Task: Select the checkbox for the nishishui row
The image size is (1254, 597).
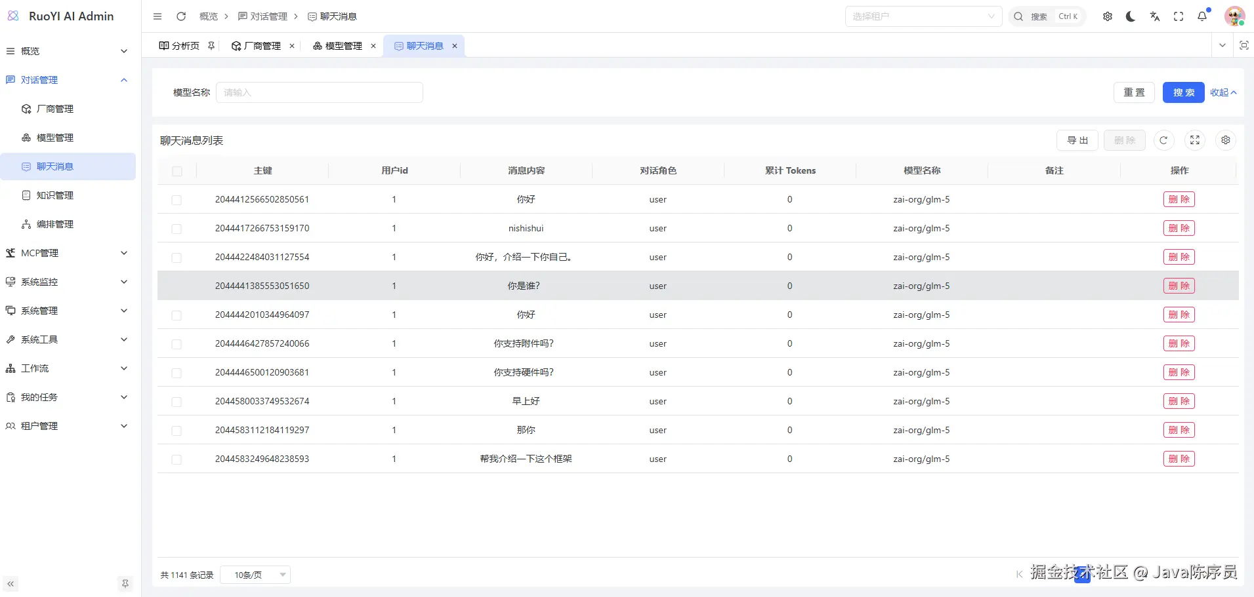Action: (x=177, y=229)
